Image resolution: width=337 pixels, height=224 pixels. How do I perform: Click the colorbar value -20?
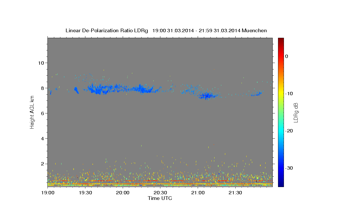click(x=289, y=131)
